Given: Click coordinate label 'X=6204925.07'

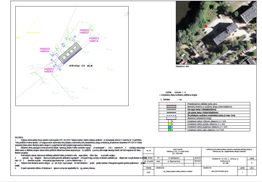Looking at the screenshot, I should coord(49,69).
